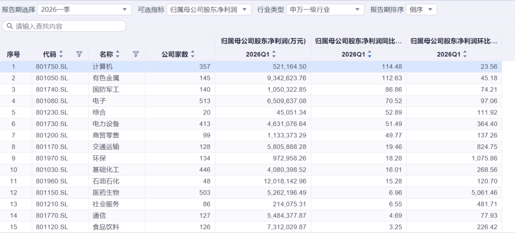Sort by the 公司家数 column arrows
The height and width of the screenshot is (233, 515).
pos(193,54)
